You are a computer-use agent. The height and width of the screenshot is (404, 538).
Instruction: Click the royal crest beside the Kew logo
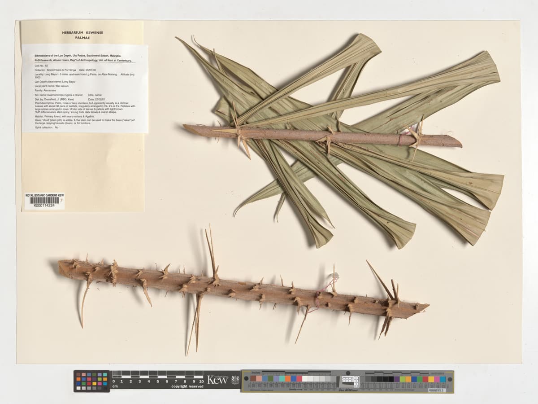click(x=235, y=380)
